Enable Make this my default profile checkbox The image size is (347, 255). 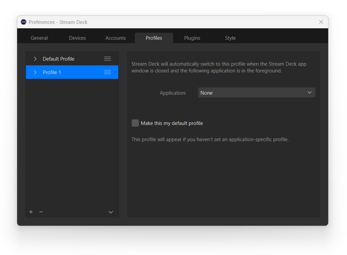[135, 123]
